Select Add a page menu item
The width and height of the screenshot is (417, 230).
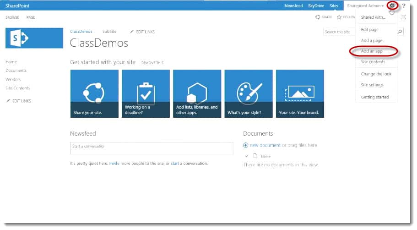[x=372, y=40]
